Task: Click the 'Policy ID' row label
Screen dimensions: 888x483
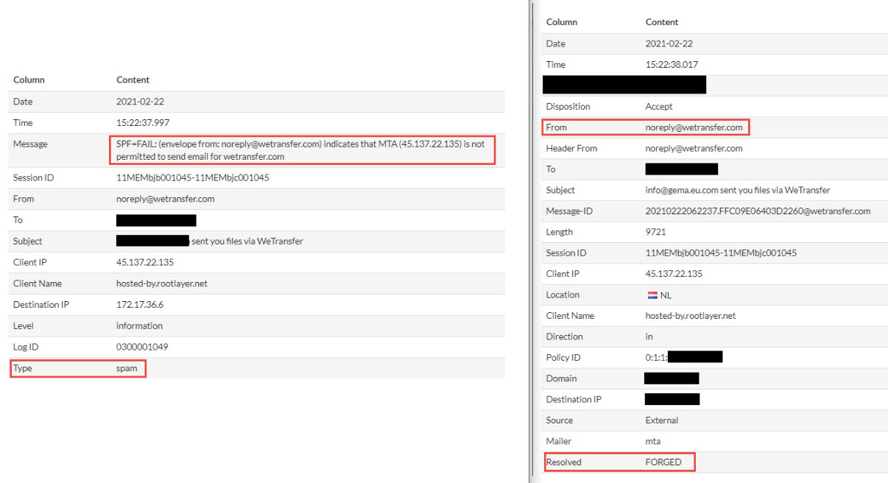Action: click(564, 358)
